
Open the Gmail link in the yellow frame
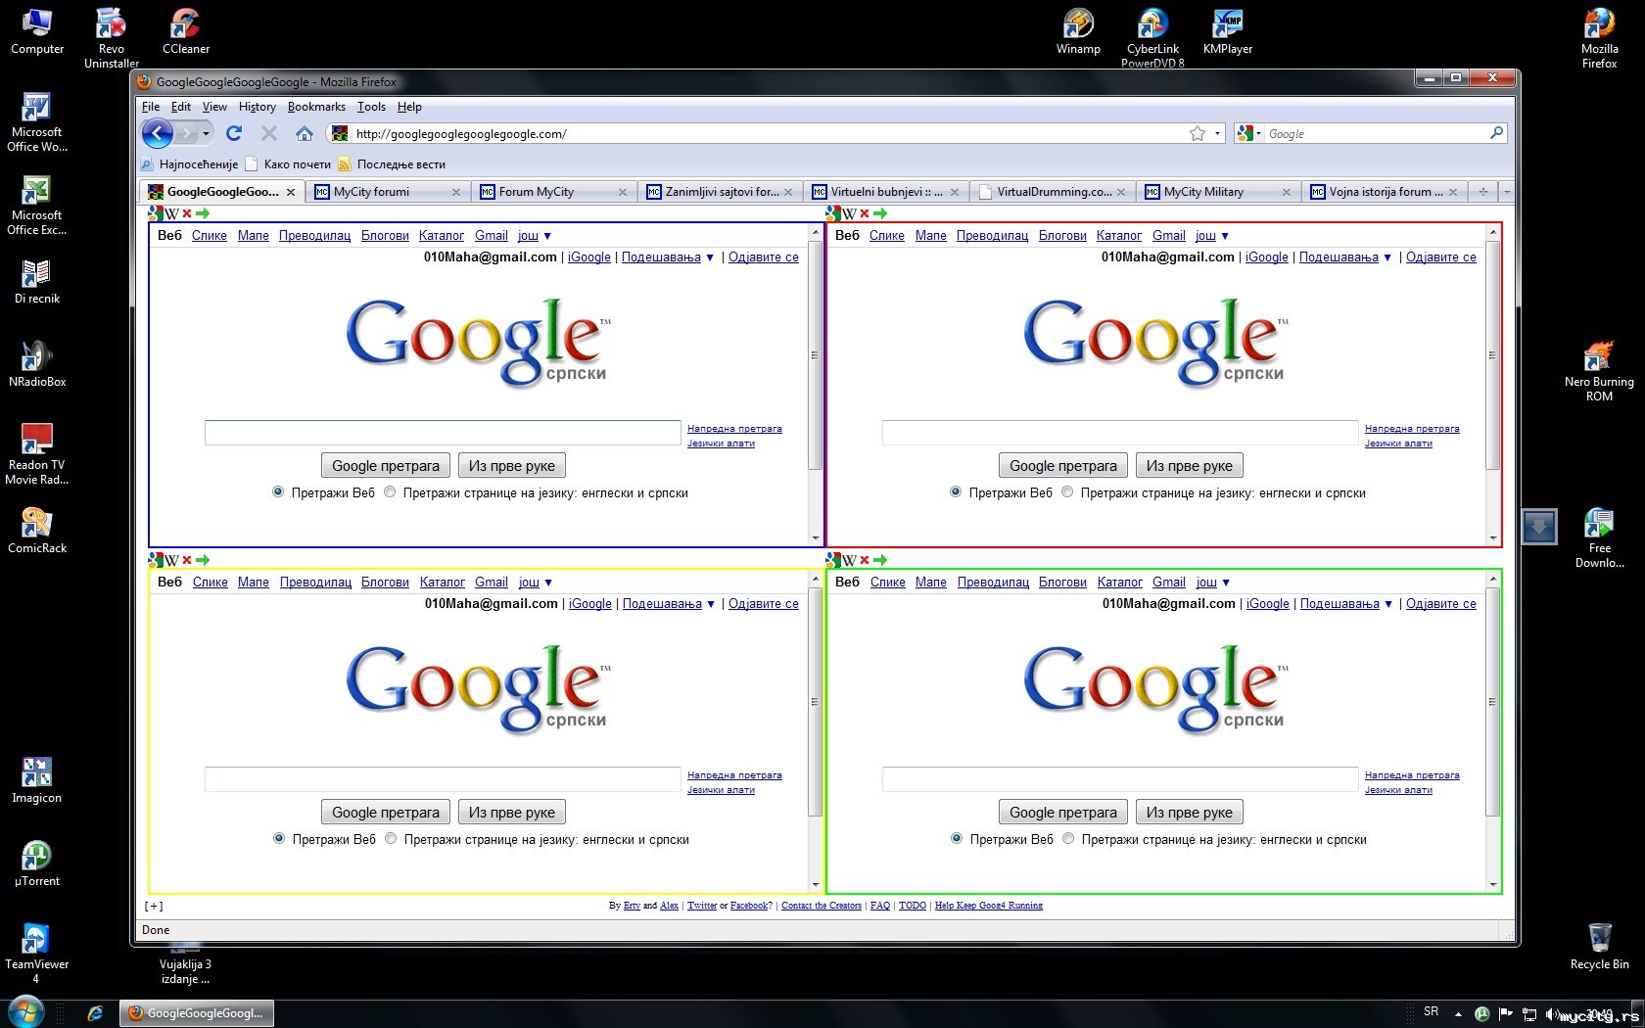[492, 583]
